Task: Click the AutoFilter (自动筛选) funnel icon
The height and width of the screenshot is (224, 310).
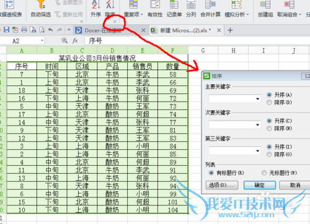Action: tap(41, 4)
